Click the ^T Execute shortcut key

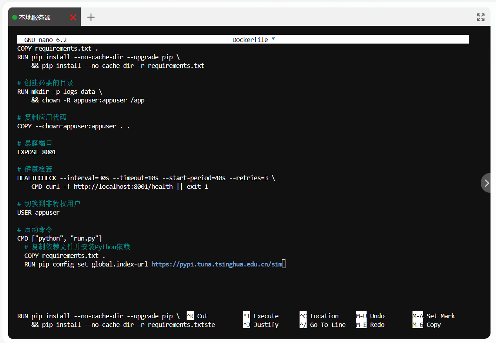pyautogui.click(x=247, y=316)
